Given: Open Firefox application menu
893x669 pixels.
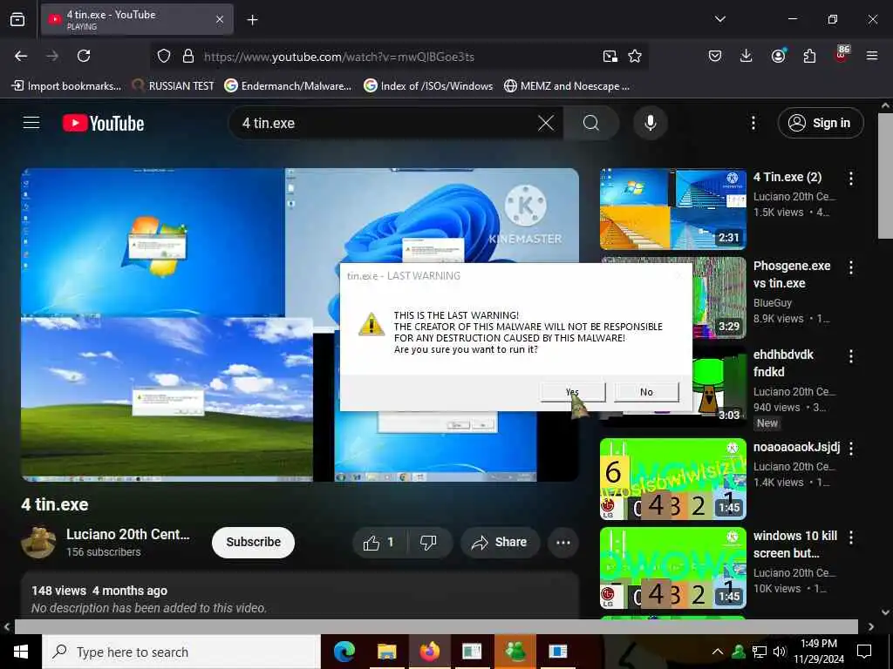Looking at the screenshot, I should point(872,56).
